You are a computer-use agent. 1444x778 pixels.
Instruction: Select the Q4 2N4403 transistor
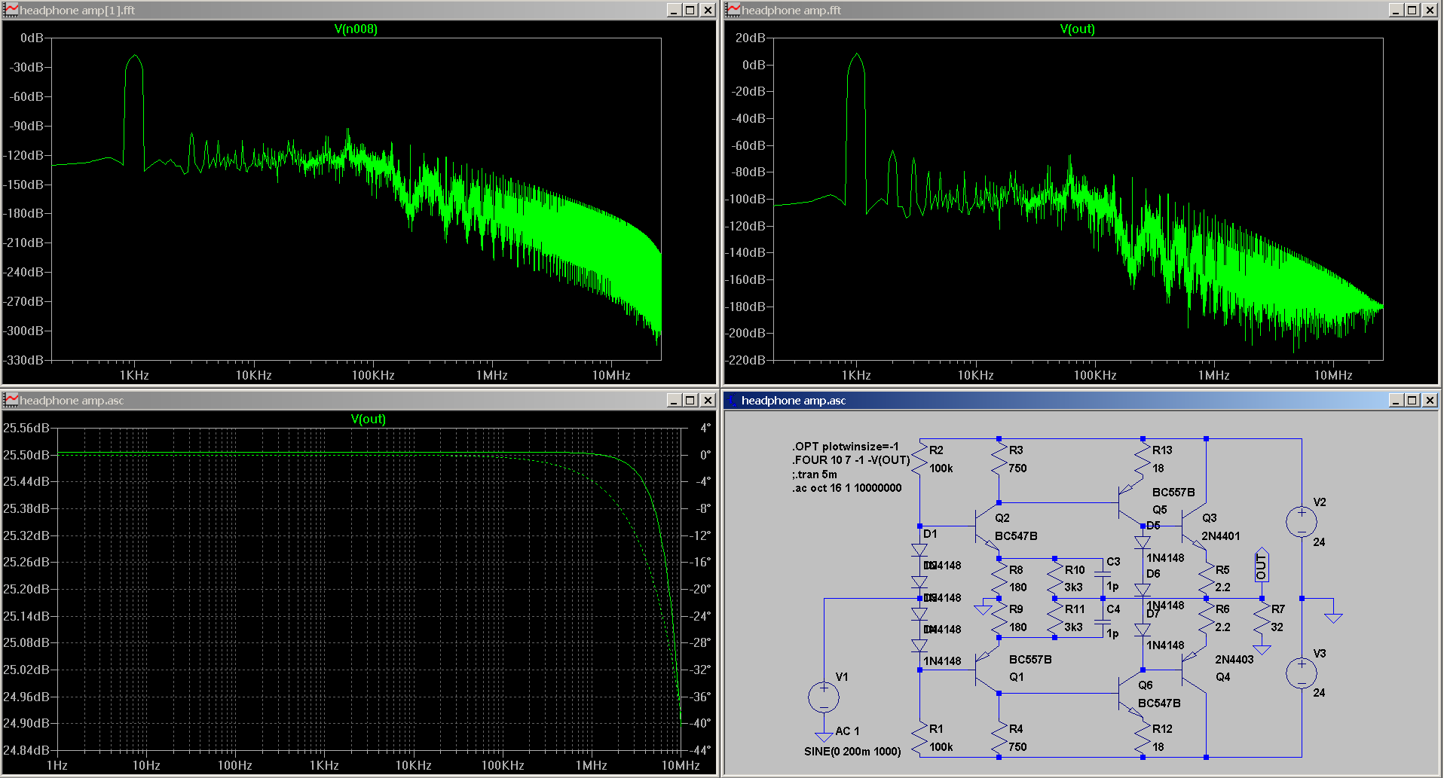[1192, 670]
